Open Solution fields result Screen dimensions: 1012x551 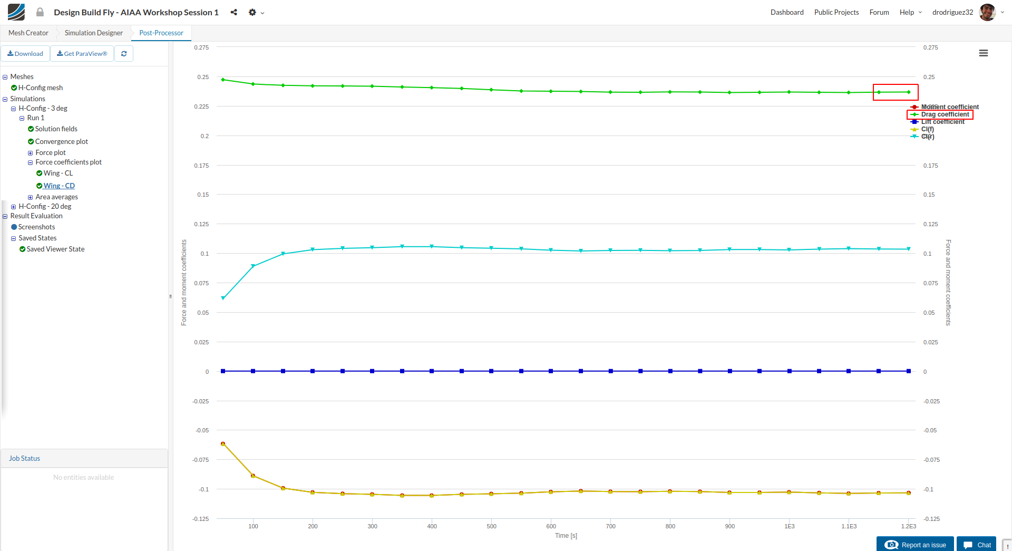pos(56,129)
